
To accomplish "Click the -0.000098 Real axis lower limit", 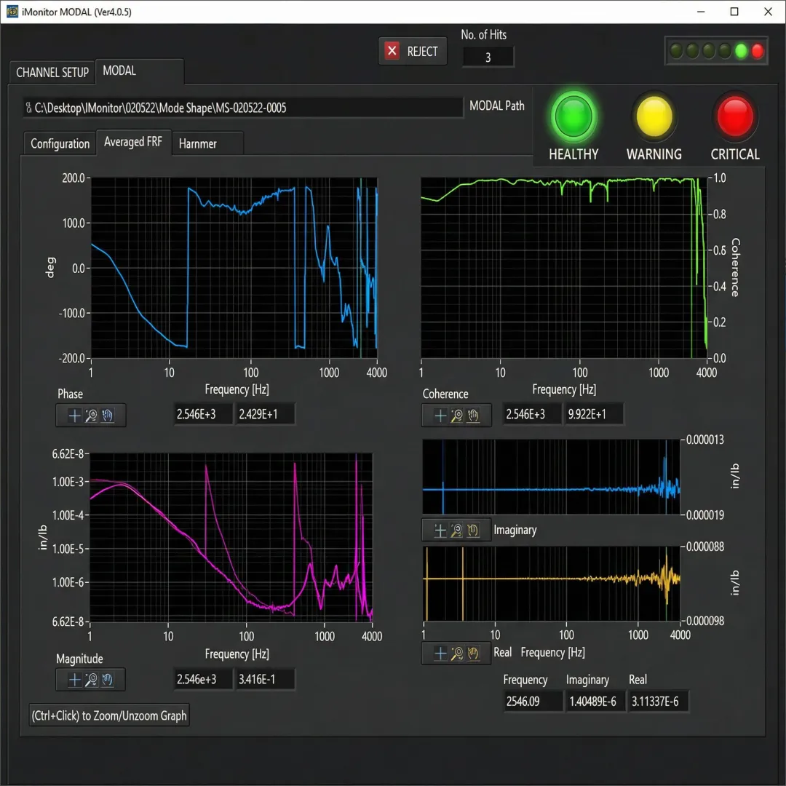I will (704, 621).
